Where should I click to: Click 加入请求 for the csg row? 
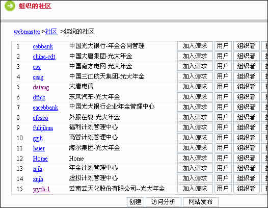point(195,66)
